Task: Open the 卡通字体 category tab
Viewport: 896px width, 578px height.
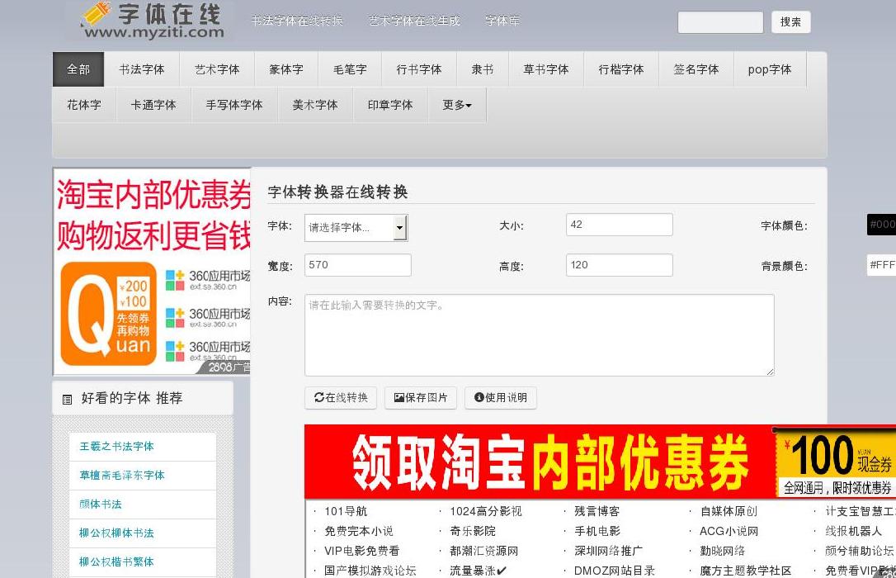Action: pos(153,105)
